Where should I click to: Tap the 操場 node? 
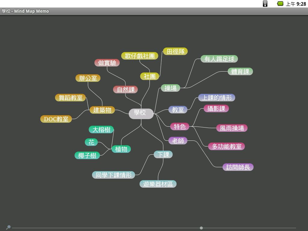tap(171, 88)
